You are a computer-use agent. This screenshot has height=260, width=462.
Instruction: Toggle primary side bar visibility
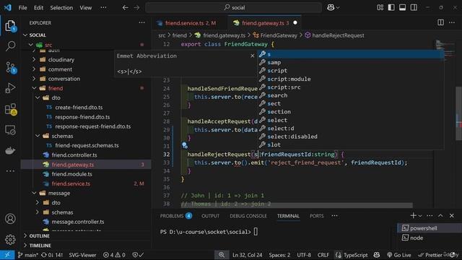[x=391, y=7]
